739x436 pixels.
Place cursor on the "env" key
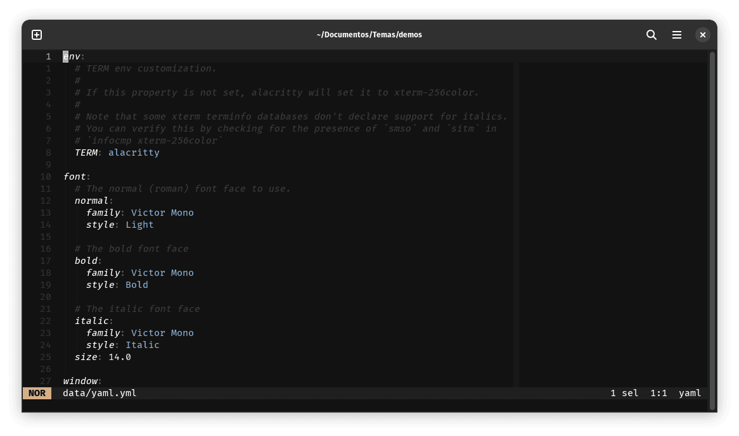coord(72,56)
